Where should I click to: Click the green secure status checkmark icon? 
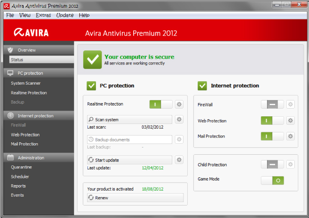tap(92, 59)
